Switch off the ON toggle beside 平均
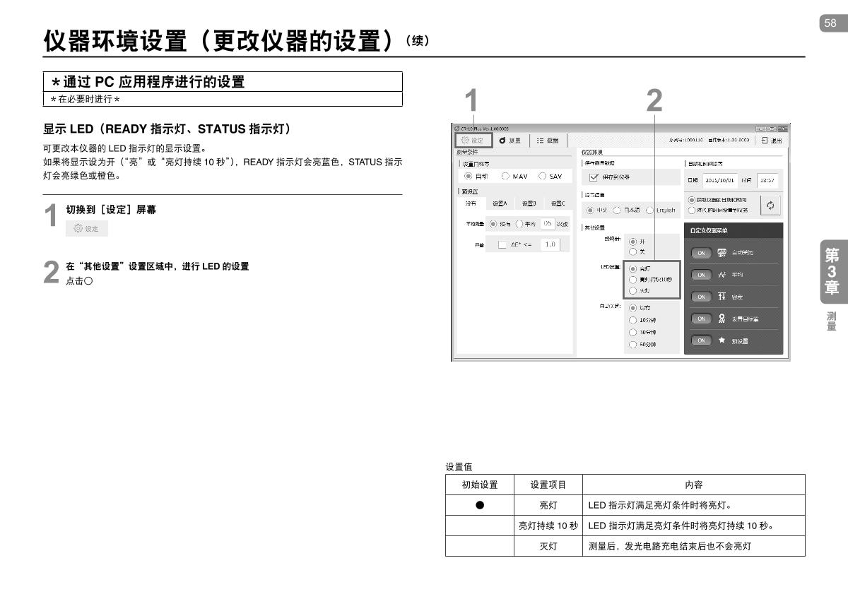 click(701, 275)
